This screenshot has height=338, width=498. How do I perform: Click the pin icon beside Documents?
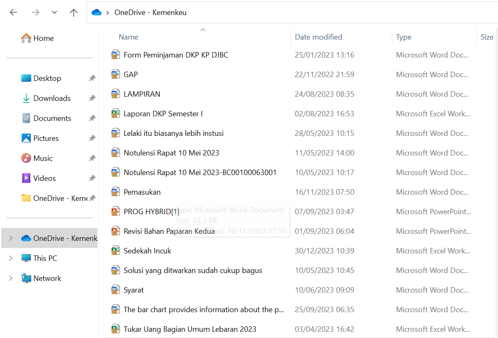click(x=92, y=118)
